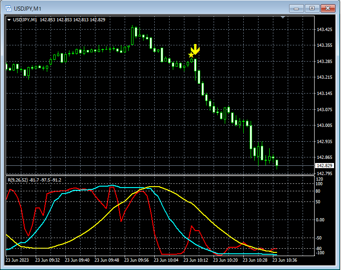Click the 23 Jun 10:12 time label

pyautogui.click(x=196, y=260)
